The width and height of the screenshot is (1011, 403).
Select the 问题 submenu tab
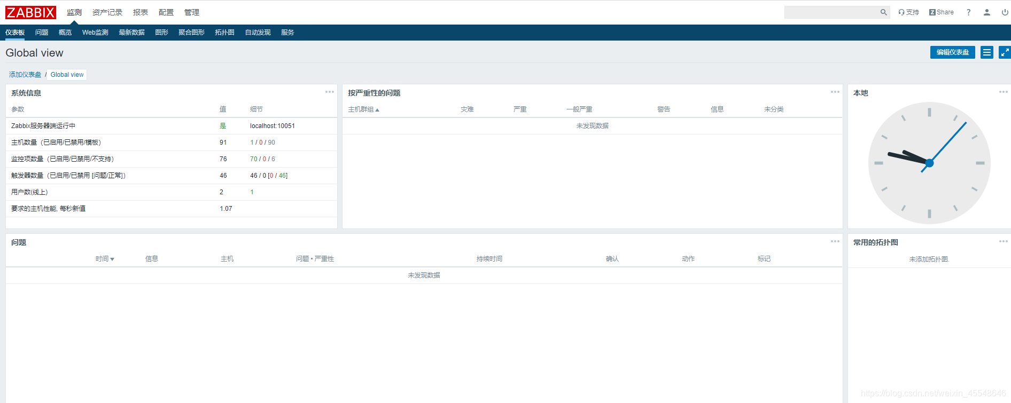[42, 33]
